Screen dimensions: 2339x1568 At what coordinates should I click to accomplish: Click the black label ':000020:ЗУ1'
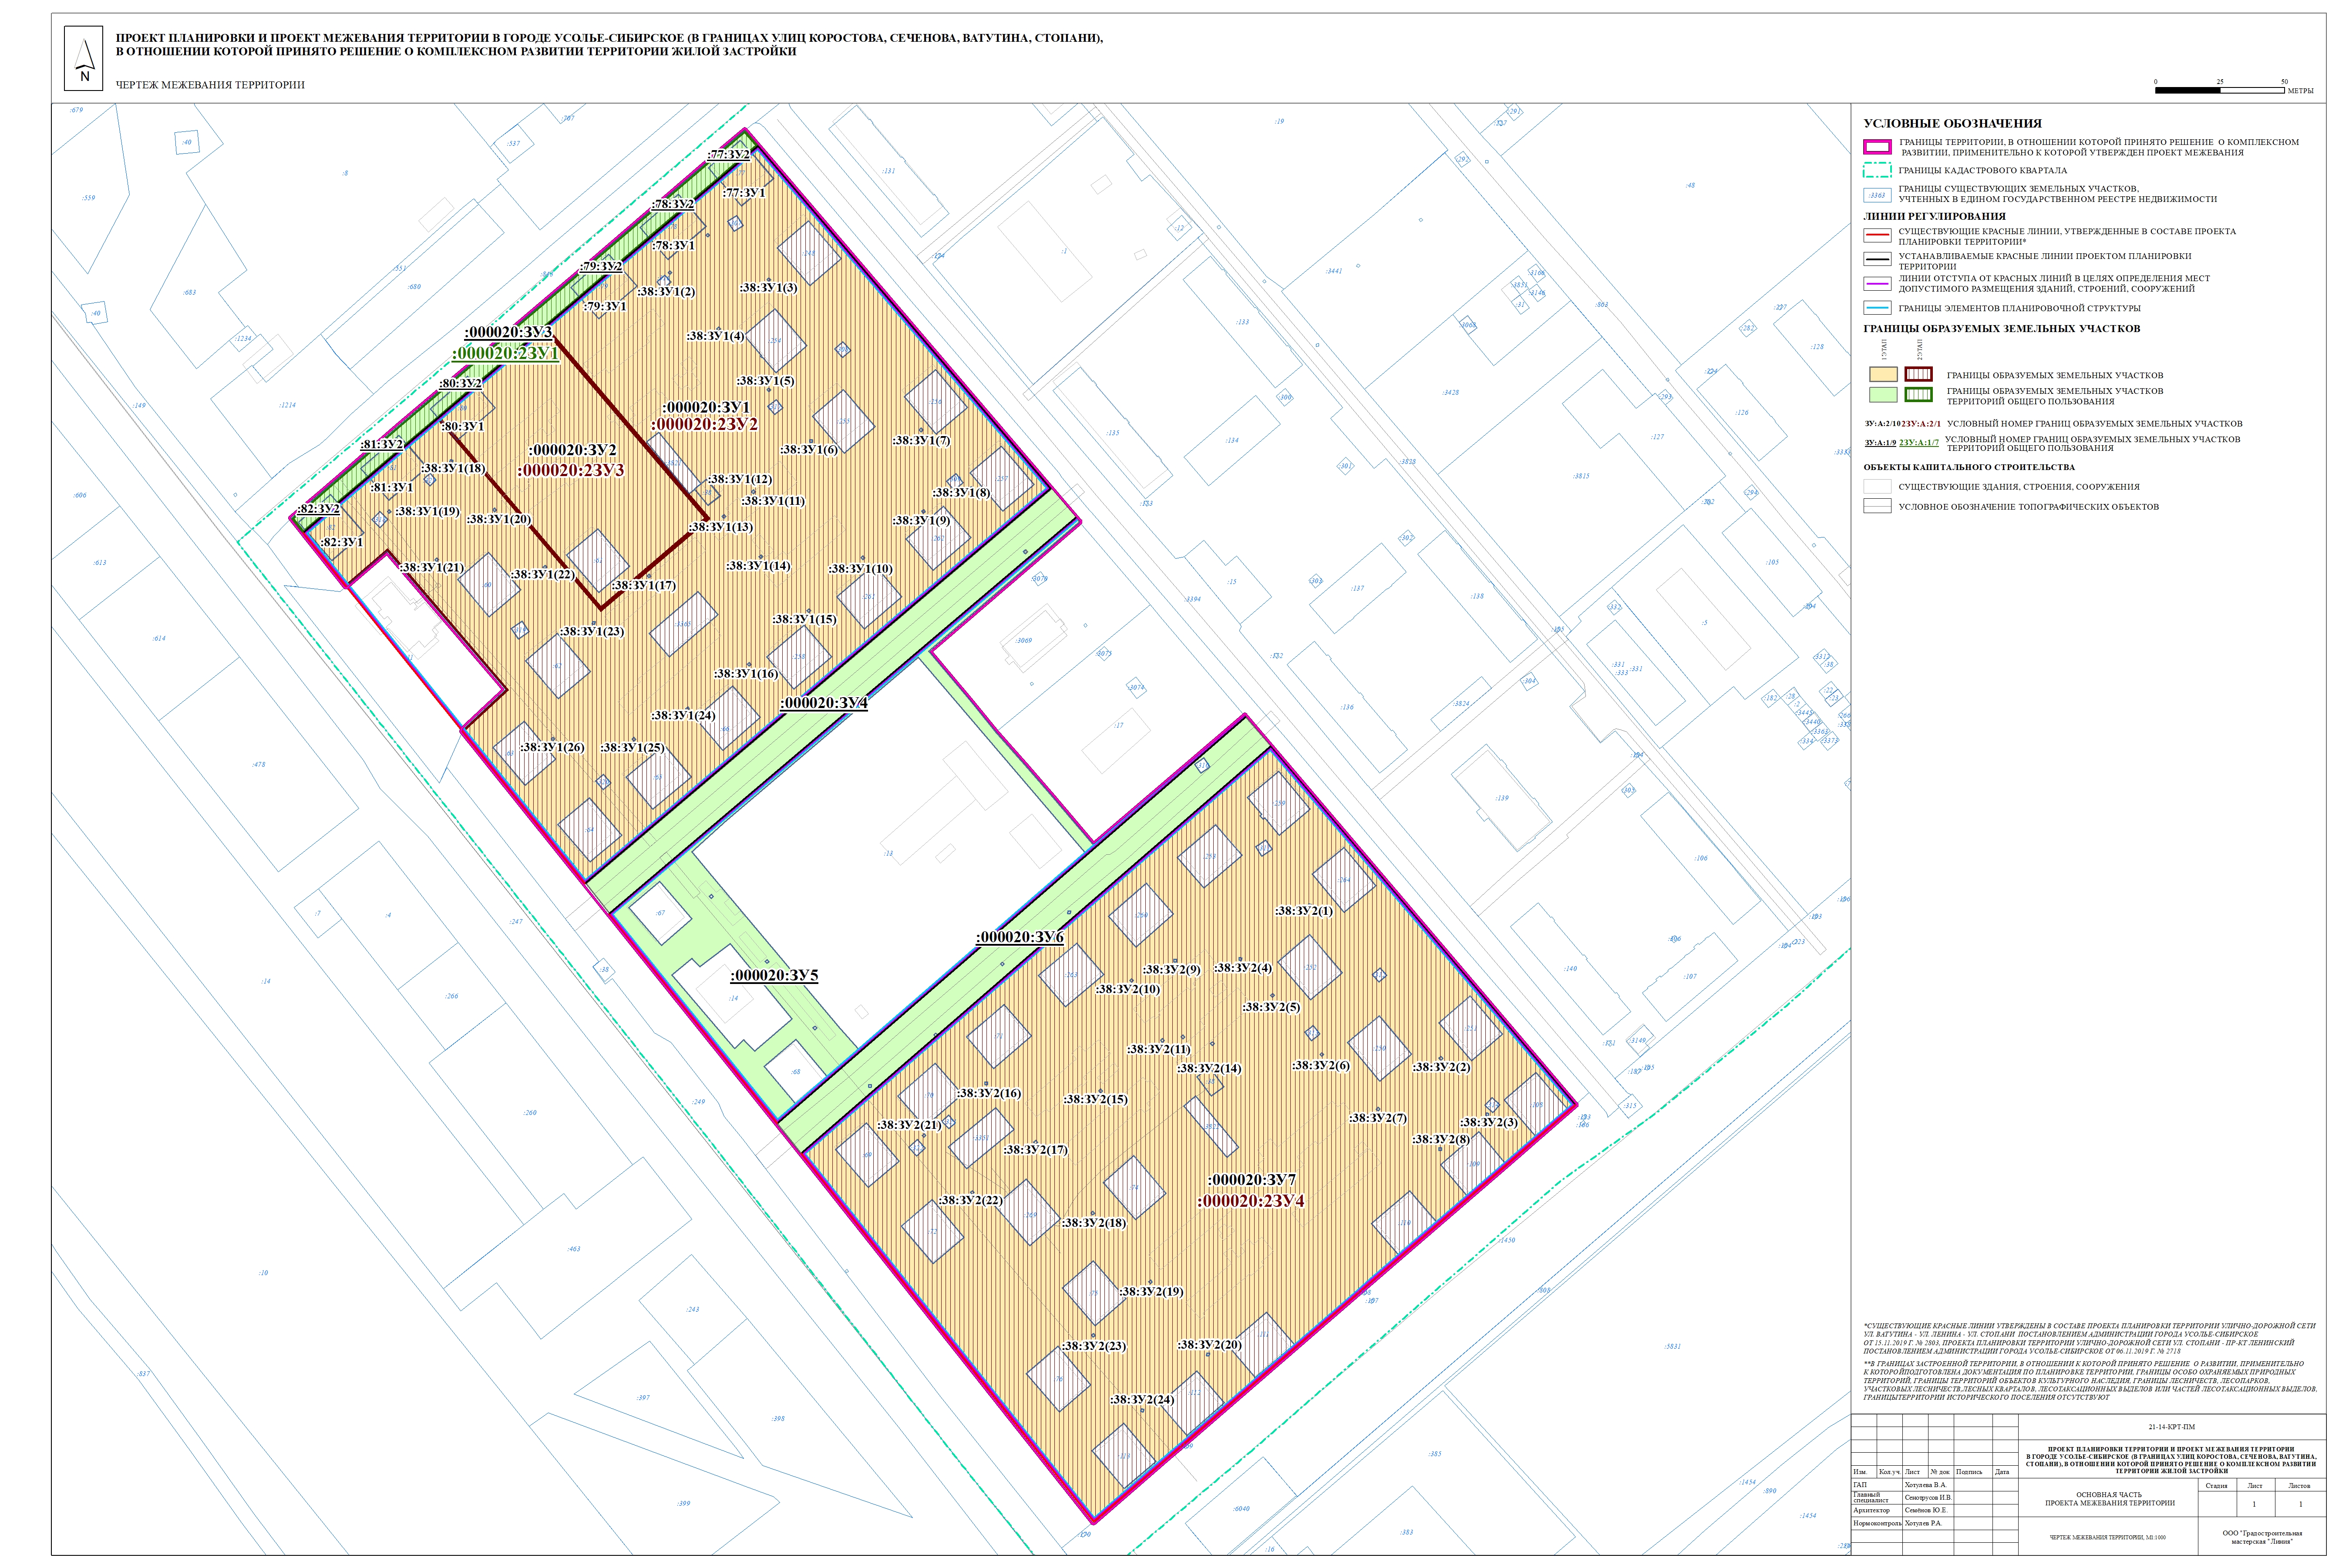(x=706, y=407)
